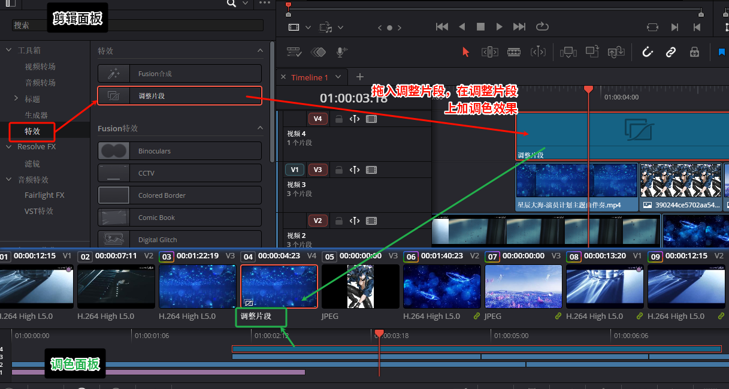Select 生成器 in the toolbox

(x=36, y=114)
